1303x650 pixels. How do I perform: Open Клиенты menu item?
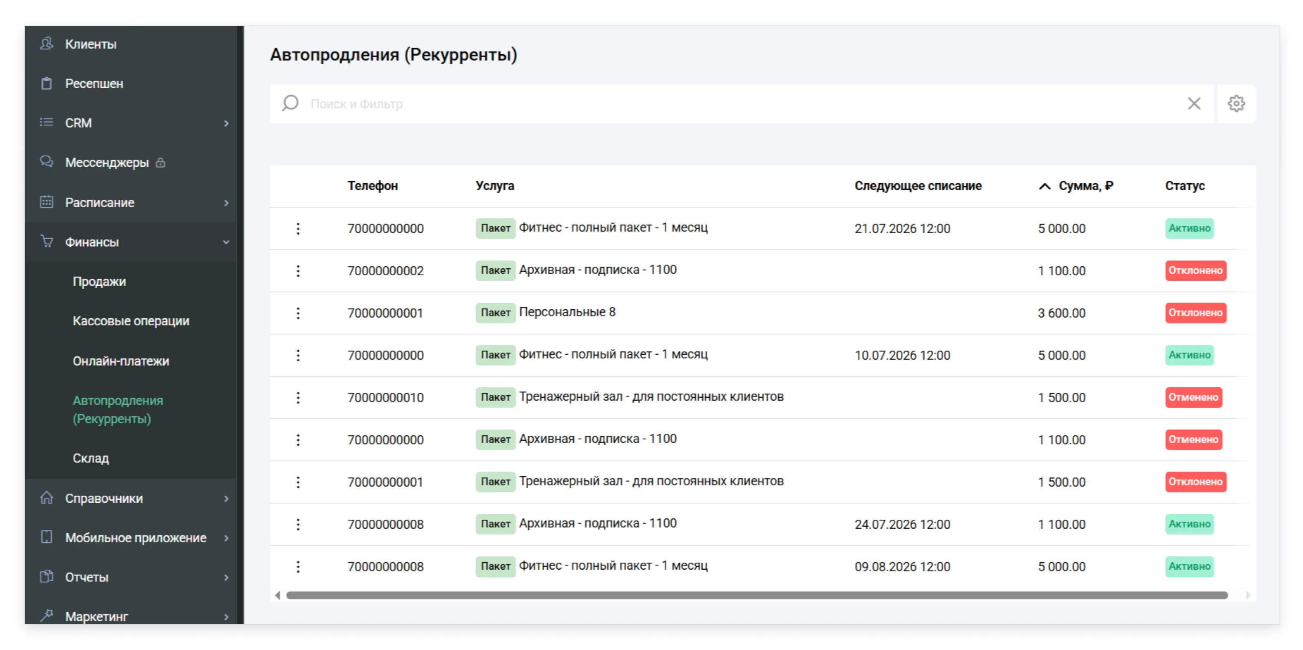pyautogui.click(x=90, y=44)
